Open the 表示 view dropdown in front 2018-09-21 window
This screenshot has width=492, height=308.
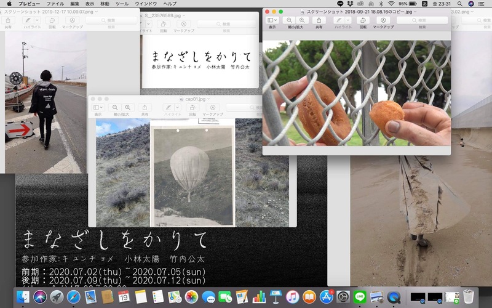272,20
